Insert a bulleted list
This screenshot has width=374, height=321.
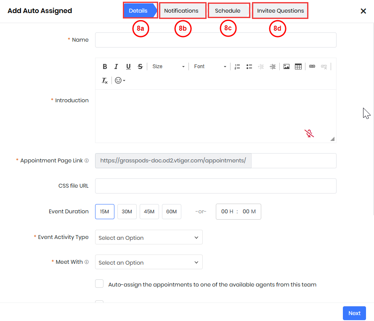tap(249, 66)
